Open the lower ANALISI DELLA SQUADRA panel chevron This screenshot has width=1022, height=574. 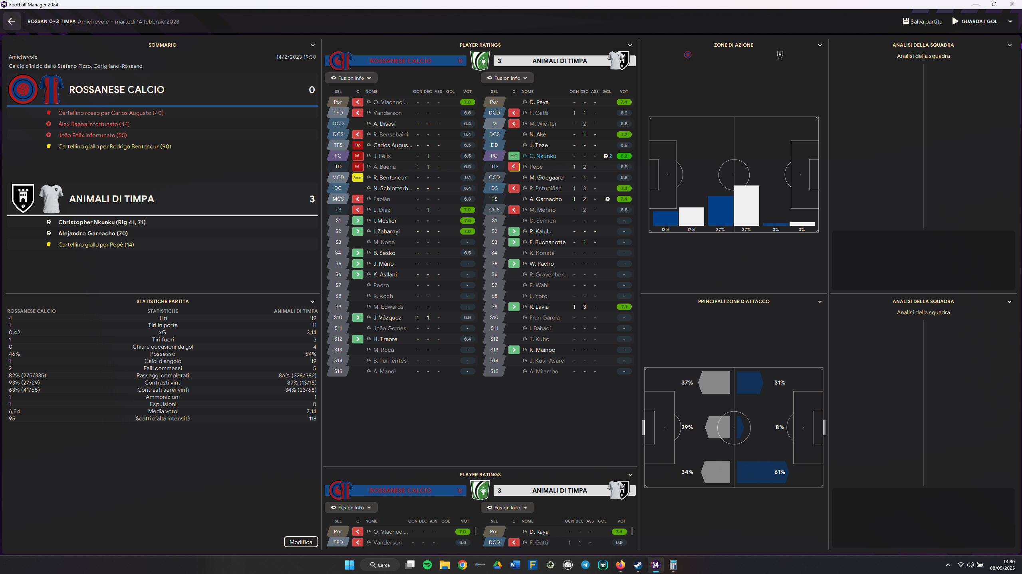1010,302
